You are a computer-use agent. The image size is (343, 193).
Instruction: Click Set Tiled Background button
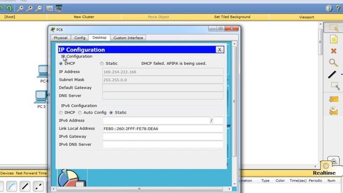pos(232,17)
